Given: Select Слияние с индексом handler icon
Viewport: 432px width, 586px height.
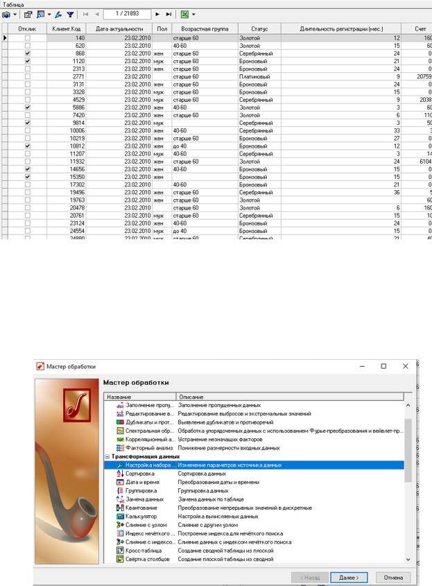Looking at the screenshot, I should pos(120,542).
